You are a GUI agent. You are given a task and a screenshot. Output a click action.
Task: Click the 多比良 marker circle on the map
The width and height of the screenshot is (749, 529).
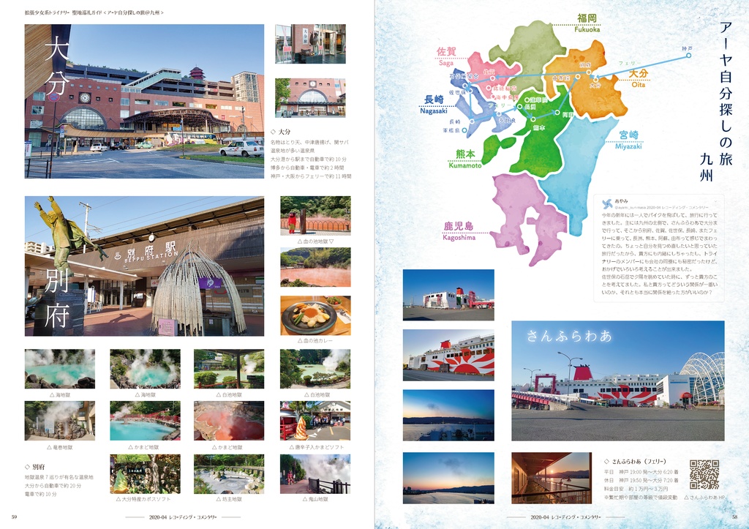[499, 114]
